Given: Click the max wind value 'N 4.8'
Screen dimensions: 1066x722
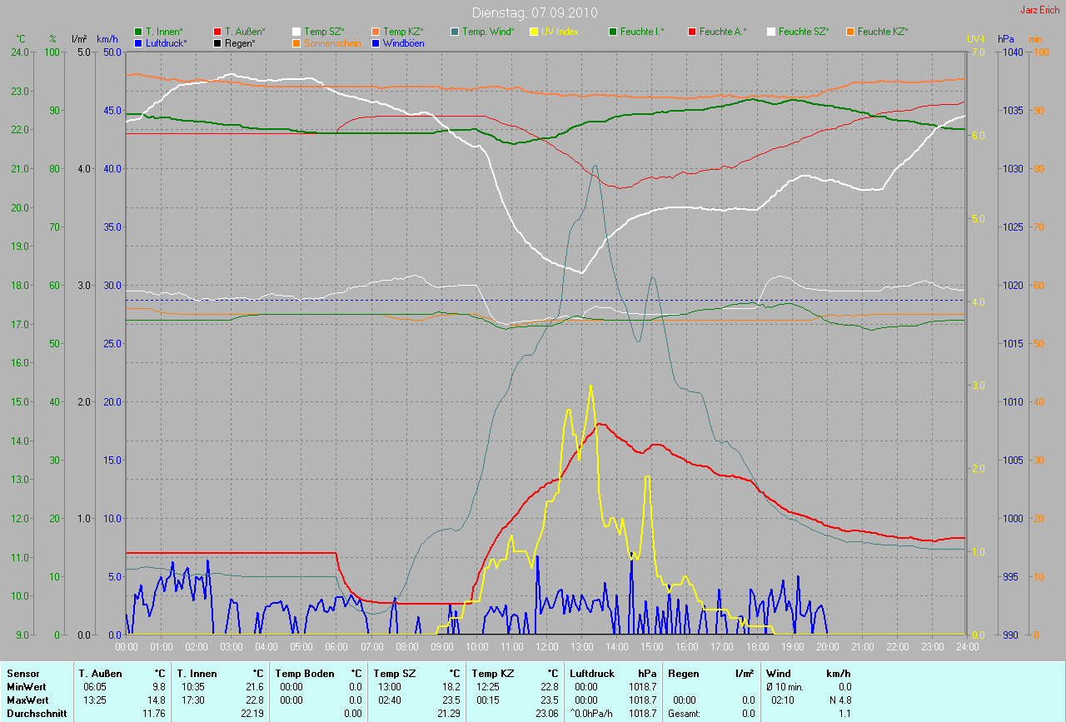Looking at the screenshot, I should pyautogui.click(x=839, y=700).
